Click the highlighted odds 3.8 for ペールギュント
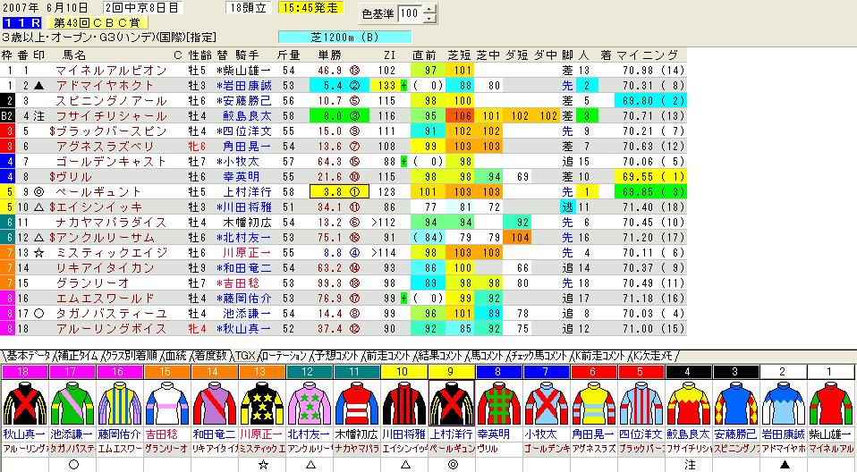 [x=339, y=192]
